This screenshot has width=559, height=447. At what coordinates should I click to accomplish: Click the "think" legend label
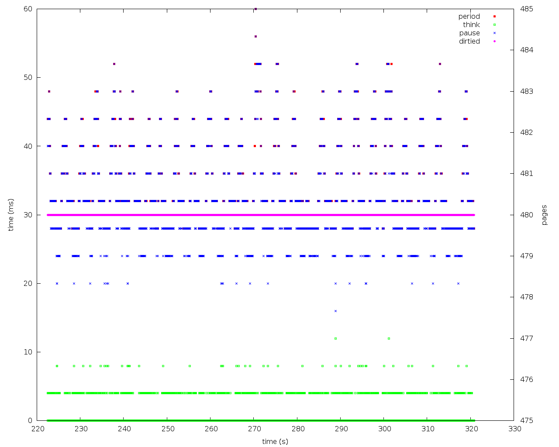point(471,25)
